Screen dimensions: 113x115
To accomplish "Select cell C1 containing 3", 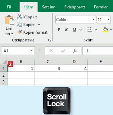I will 48,69.
